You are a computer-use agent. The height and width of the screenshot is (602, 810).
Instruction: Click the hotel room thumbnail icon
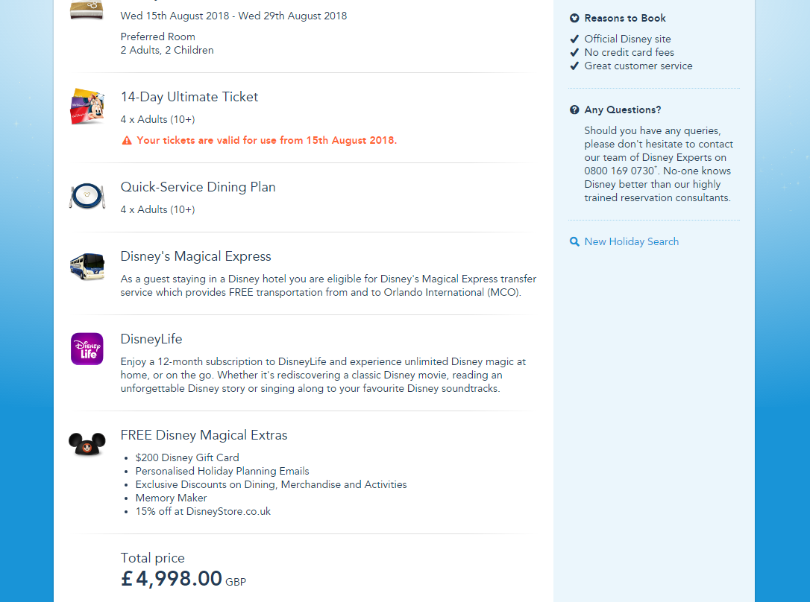(x=87, y=10)
